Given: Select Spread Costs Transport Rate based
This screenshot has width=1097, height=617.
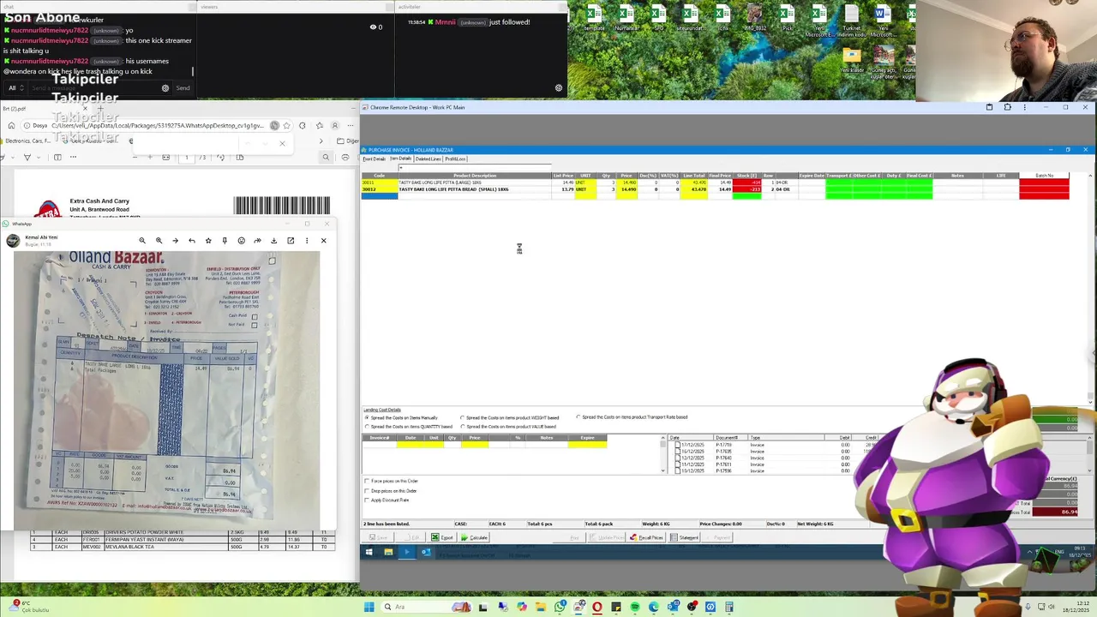Looking at the screenshot, I should (578, 416).
